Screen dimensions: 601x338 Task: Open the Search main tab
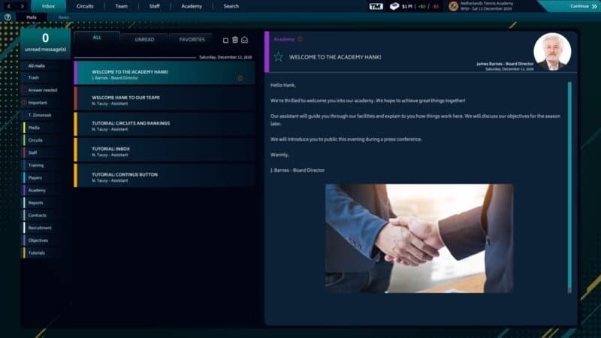231,6
